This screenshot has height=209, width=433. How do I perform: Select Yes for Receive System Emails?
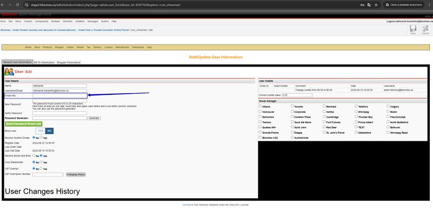click(x=41, y=137)
